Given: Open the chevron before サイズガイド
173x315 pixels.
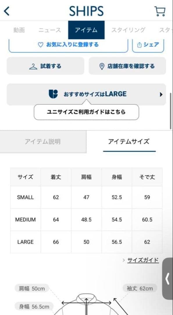Looking at the screenshot, I should 124,261.
